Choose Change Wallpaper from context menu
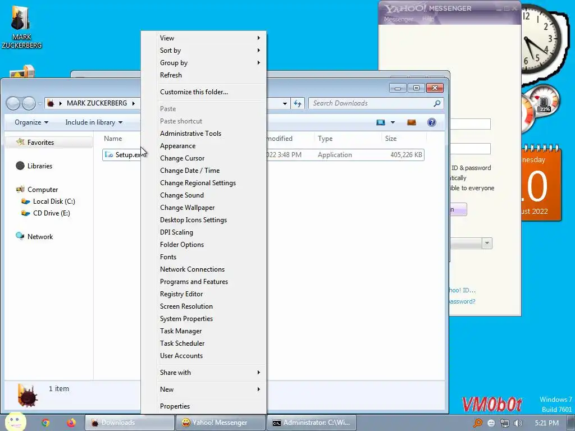 (x=203, y=208)
